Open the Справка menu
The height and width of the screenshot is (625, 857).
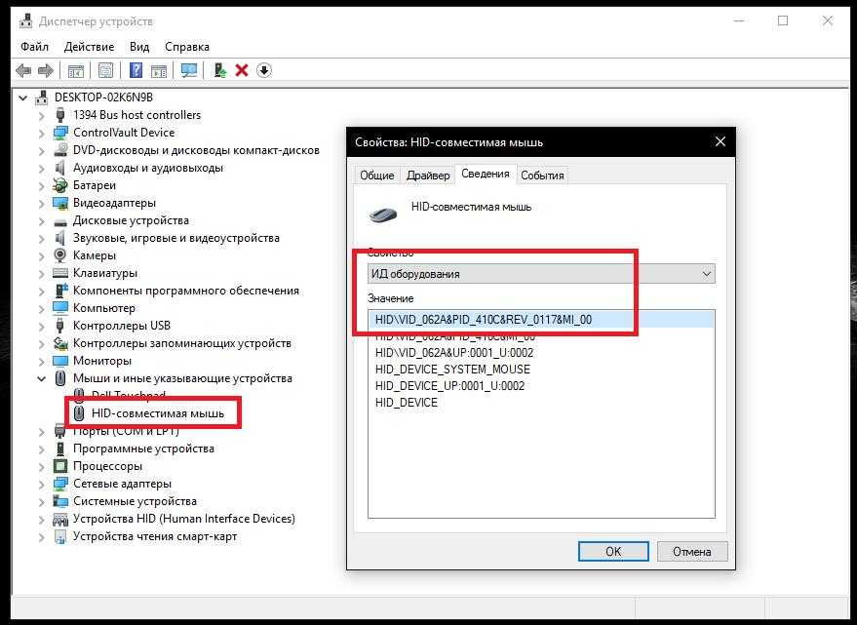(x=187, y=47)
